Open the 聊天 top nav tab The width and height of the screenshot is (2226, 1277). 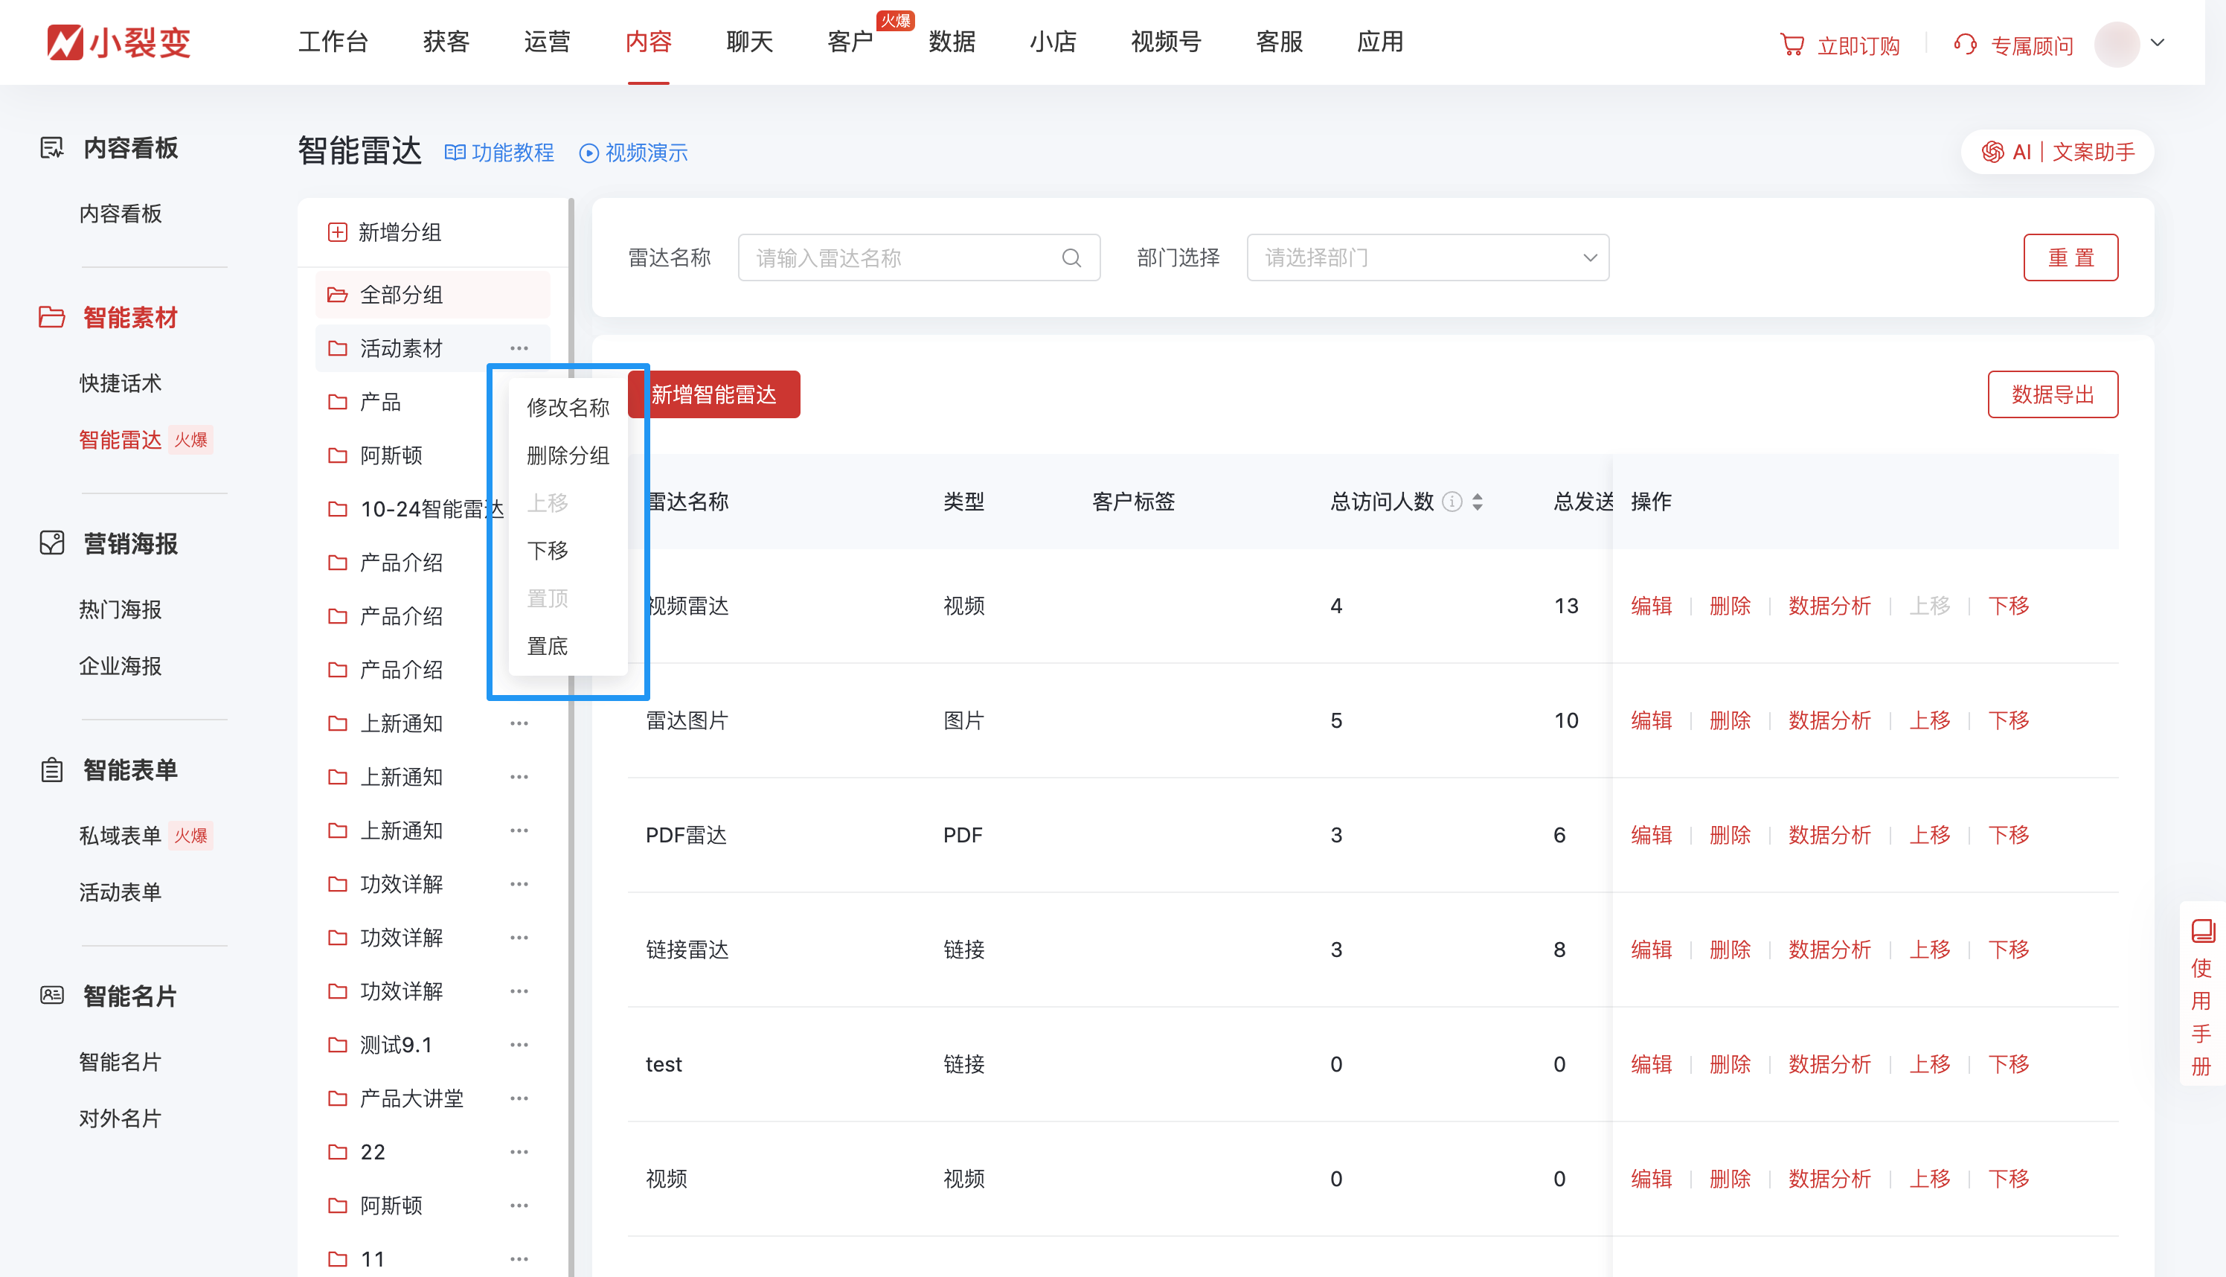point(750,41)
